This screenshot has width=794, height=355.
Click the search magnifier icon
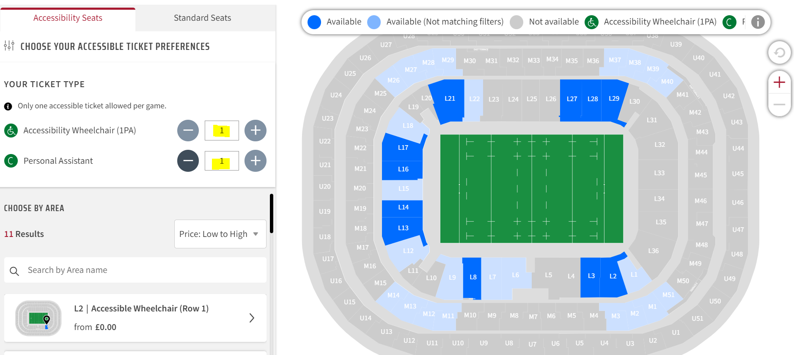[x=14, y=271]
